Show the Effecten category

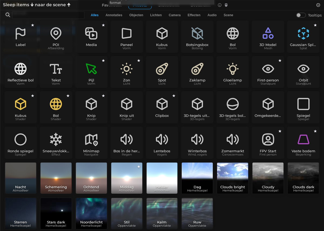click(x=194, y=15)
